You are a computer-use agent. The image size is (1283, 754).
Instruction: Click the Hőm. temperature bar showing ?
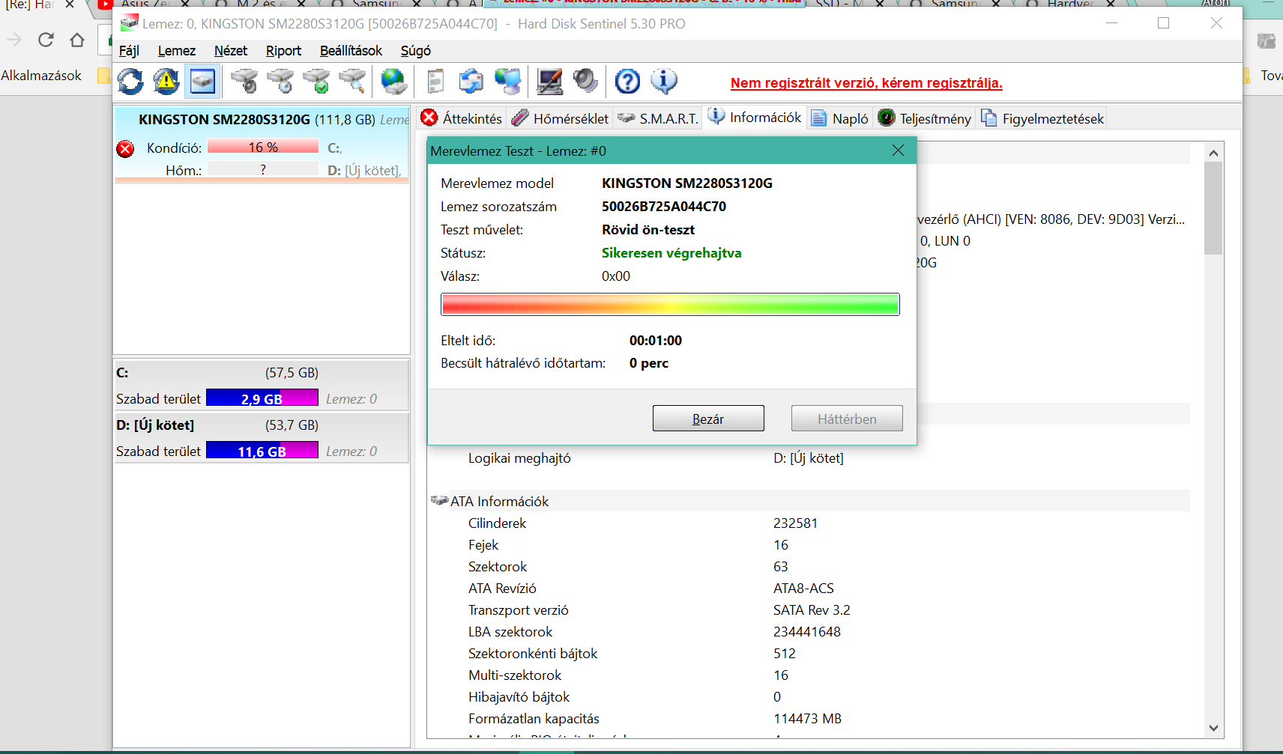click(x=263, y=169)
